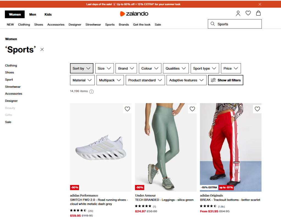Clear the 'Sports' search term X
The width and height of the screenshot is (281, 219).
42,49
